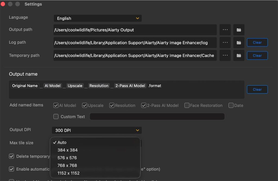Click the folder icon for Log path
The image size is (278, 181).
pos(239,43)
